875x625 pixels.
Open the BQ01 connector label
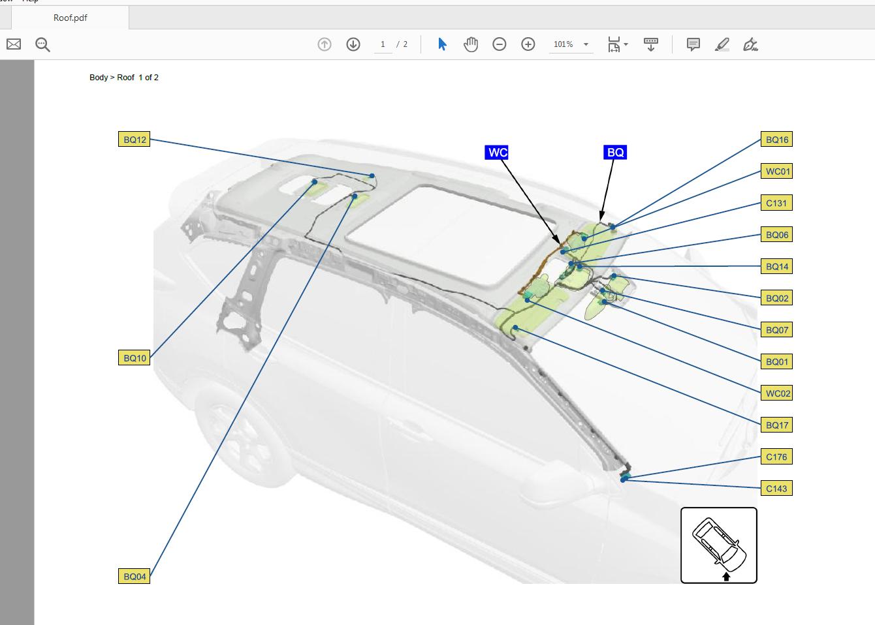[x=777, y=361]
